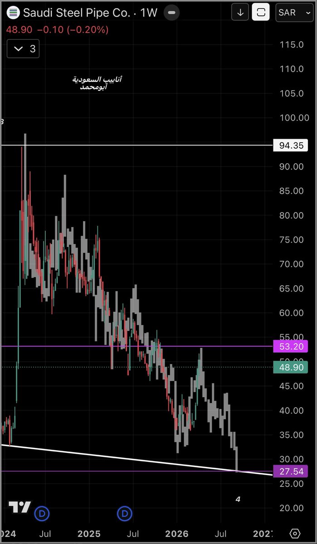This screenshot has height=544, width=317.
Task: Click the 20.00 price axis label
Action: (x=292, y=508)
